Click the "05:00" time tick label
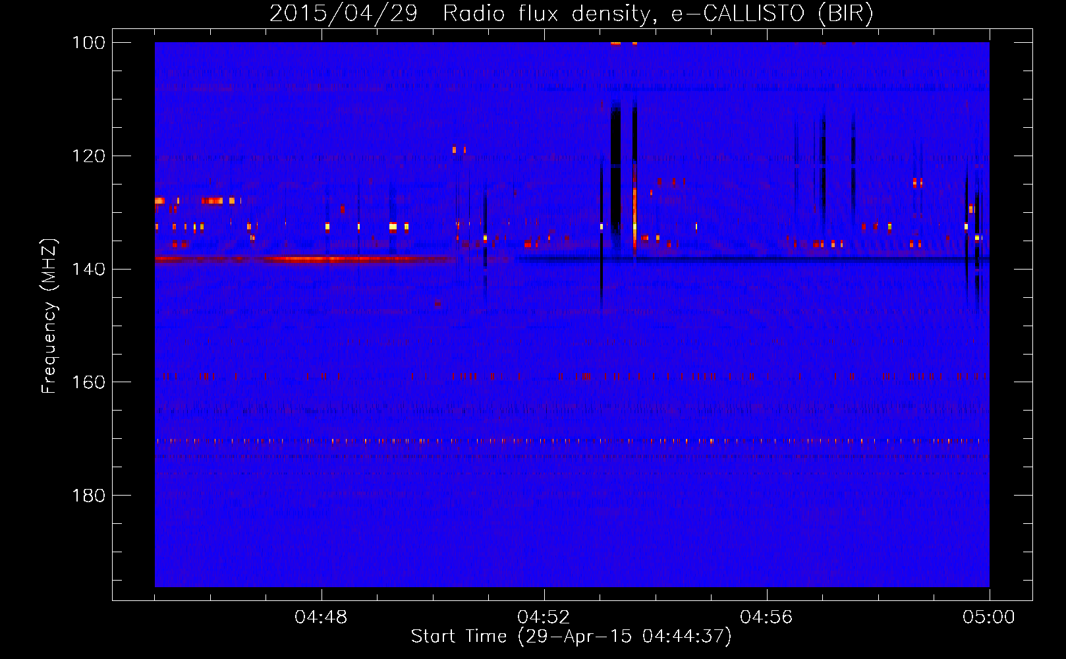The width and height of the screenshot is (1066, 659). [989, 617]
